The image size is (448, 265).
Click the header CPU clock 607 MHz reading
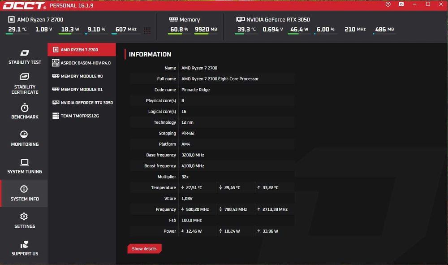click(126, 29)
